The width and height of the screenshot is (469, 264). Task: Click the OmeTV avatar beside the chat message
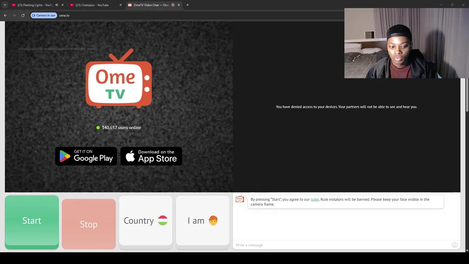pos(240,199)
